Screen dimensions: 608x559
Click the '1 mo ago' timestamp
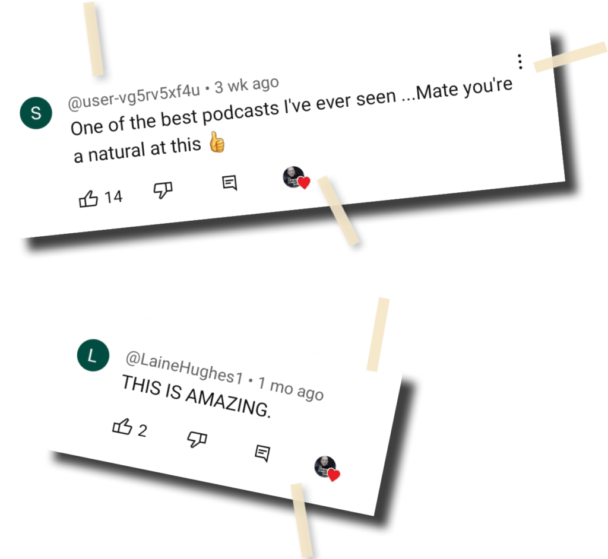coord(291,389)
